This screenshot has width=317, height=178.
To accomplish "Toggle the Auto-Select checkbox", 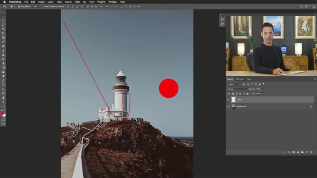I will 19,6.
